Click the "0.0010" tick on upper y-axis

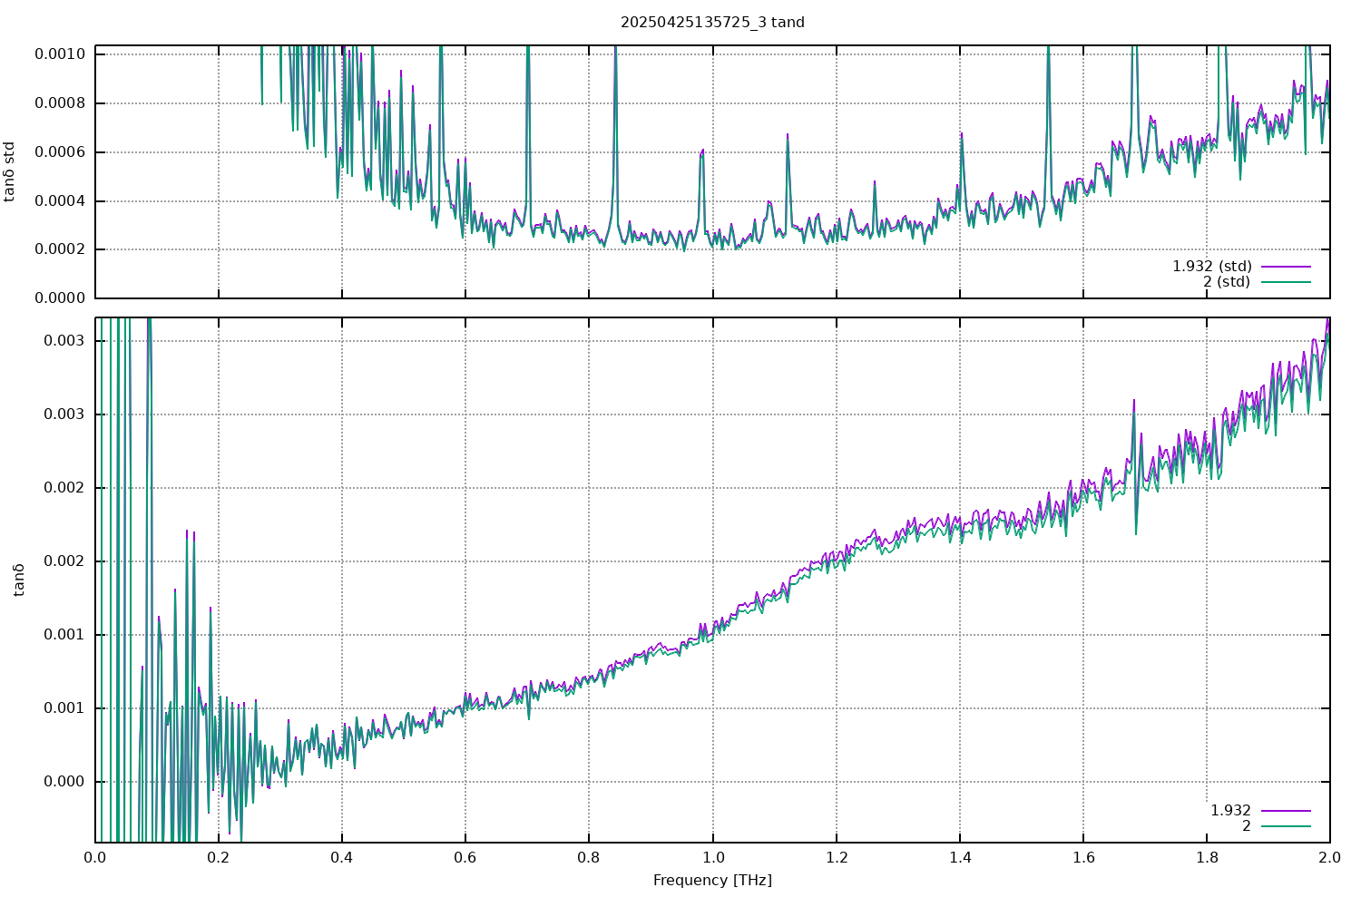tap(60, 54)
